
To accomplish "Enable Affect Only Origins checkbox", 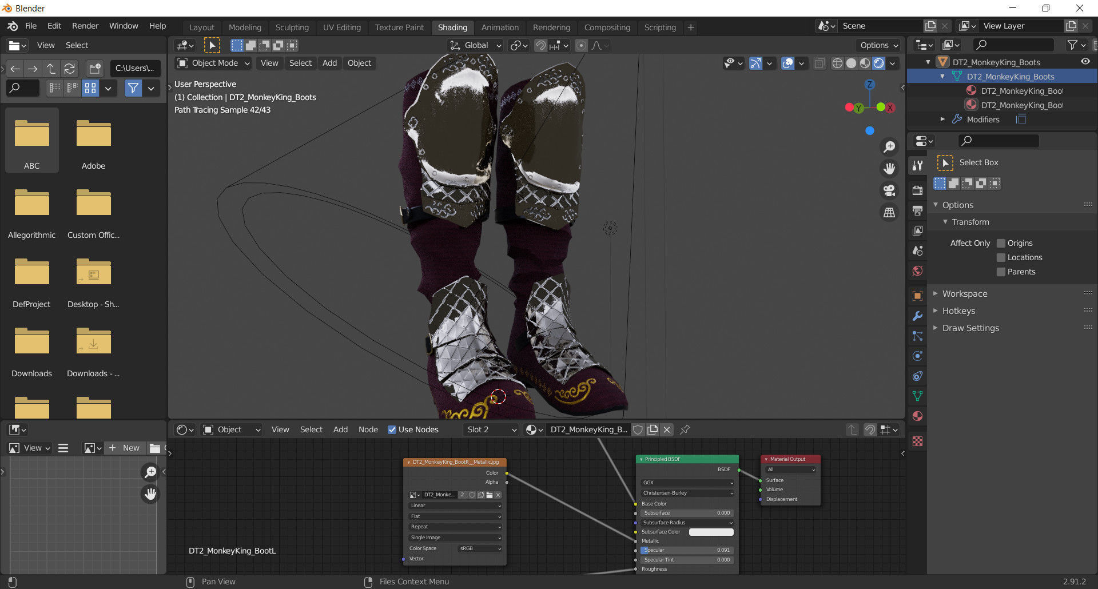I will 1001,243.
